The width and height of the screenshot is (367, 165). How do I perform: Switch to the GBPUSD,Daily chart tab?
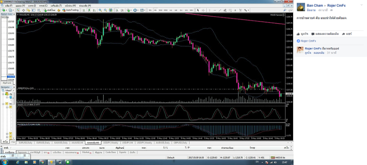[180, 143]
